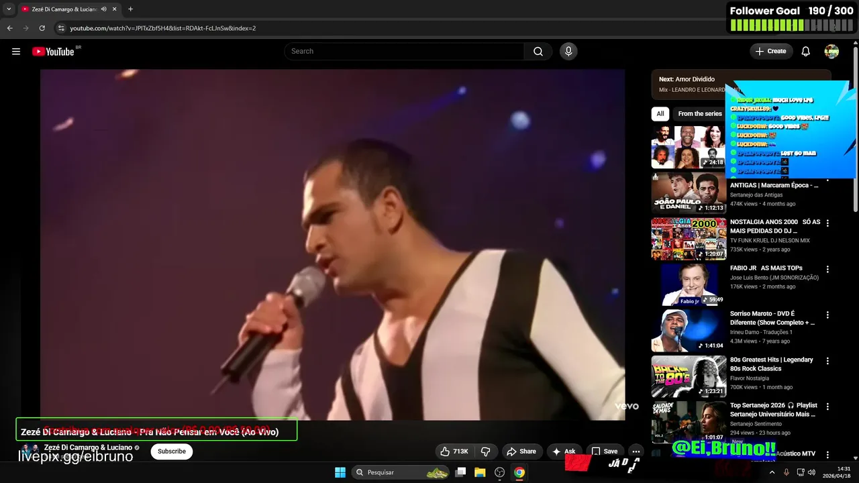Viewport: 859px width, 483px height.
Task: Open the Saudade Demais 1:01:07 thumbnail
Action: 689,422
